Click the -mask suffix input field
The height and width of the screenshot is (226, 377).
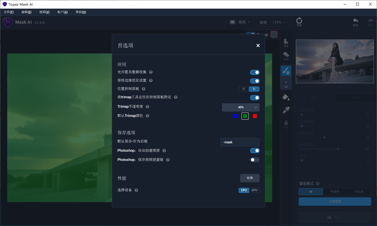(x=240, y=142)
